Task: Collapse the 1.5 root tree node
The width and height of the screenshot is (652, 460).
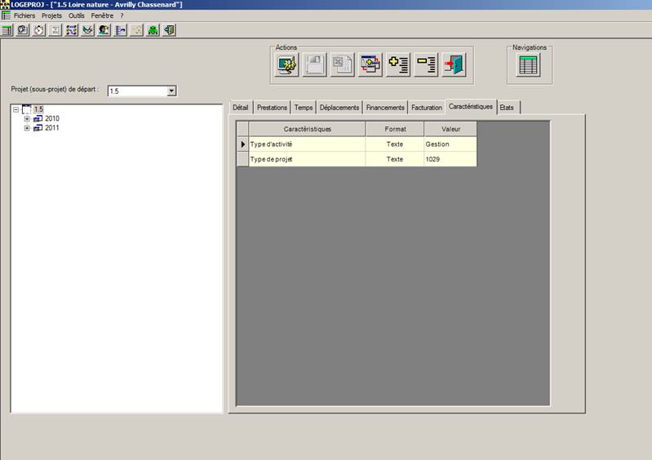Action: pyautogui.click(x=16, y=109)
